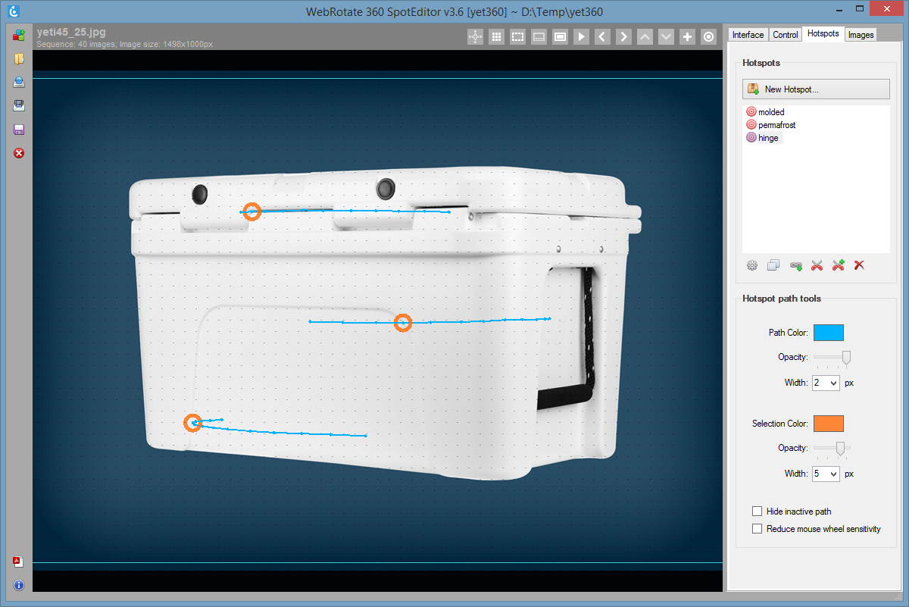The width and height of the screenshot is (909, 607).
Task: Open the PDF help icon in sidebar
Action: [19, 562]
